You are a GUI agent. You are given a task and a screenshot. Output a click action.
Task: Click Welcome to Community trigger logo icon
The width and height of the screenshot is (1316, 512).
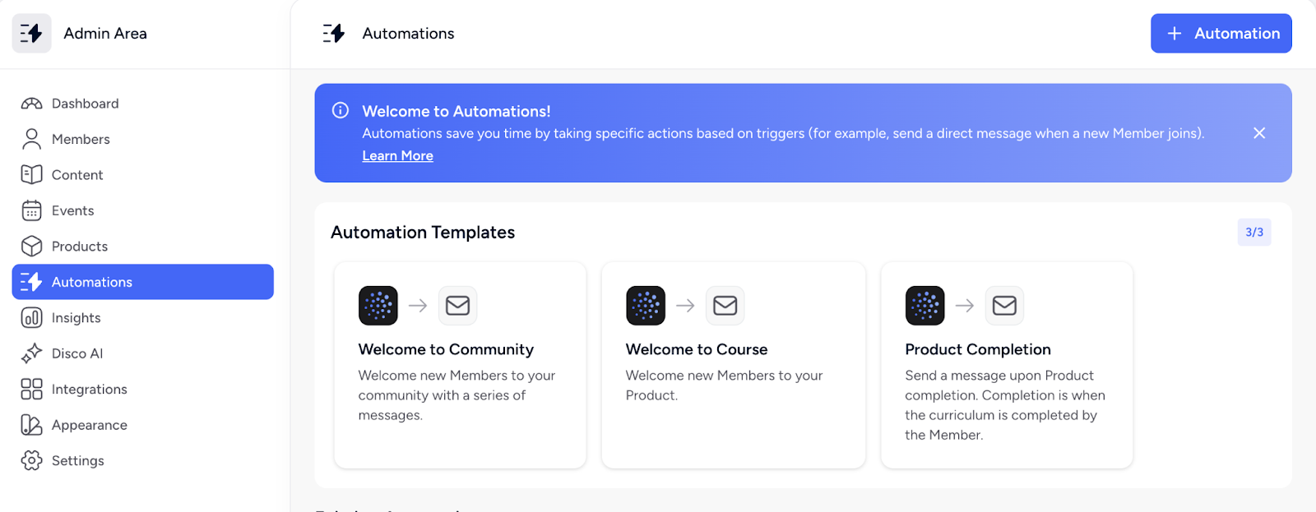click(378, 306)
